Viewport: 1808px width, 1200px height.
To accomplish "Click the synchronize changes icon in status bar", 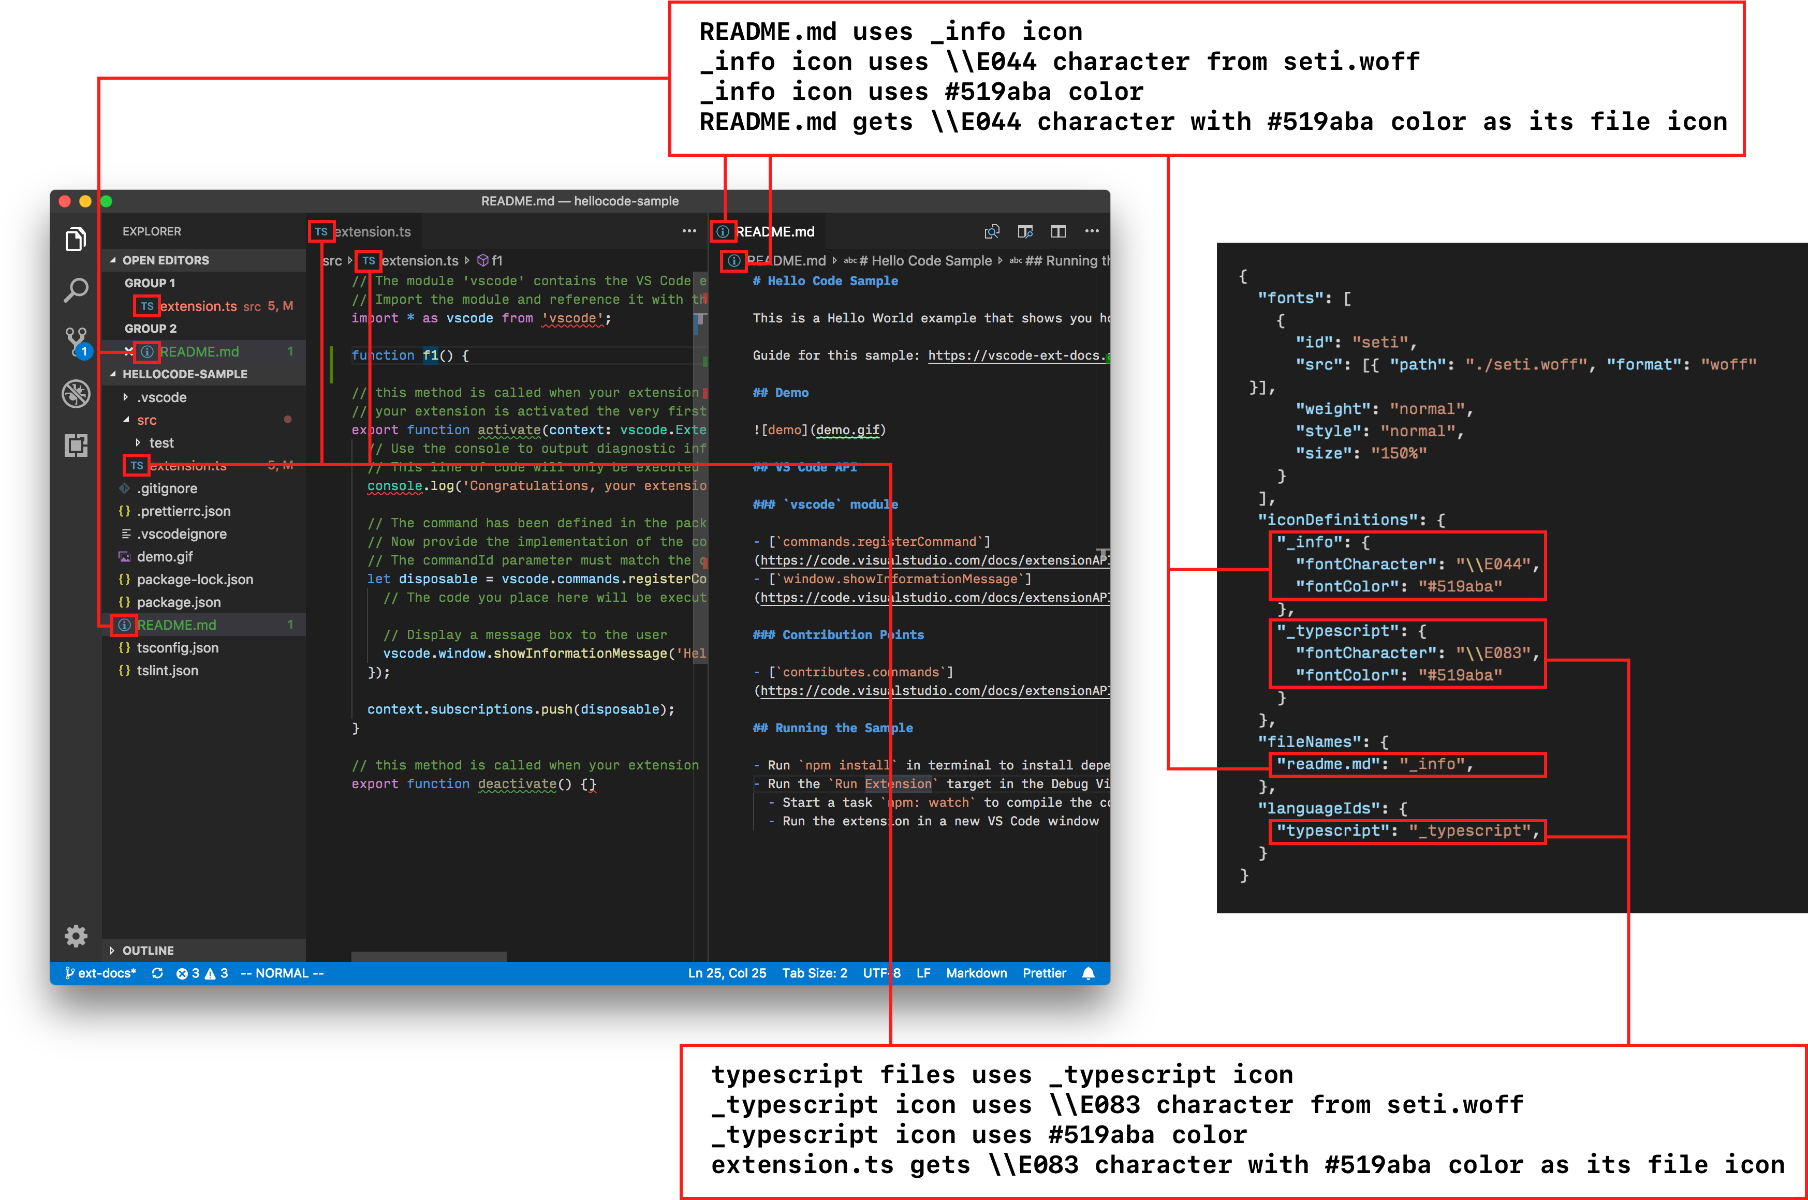I will (158, 973).
